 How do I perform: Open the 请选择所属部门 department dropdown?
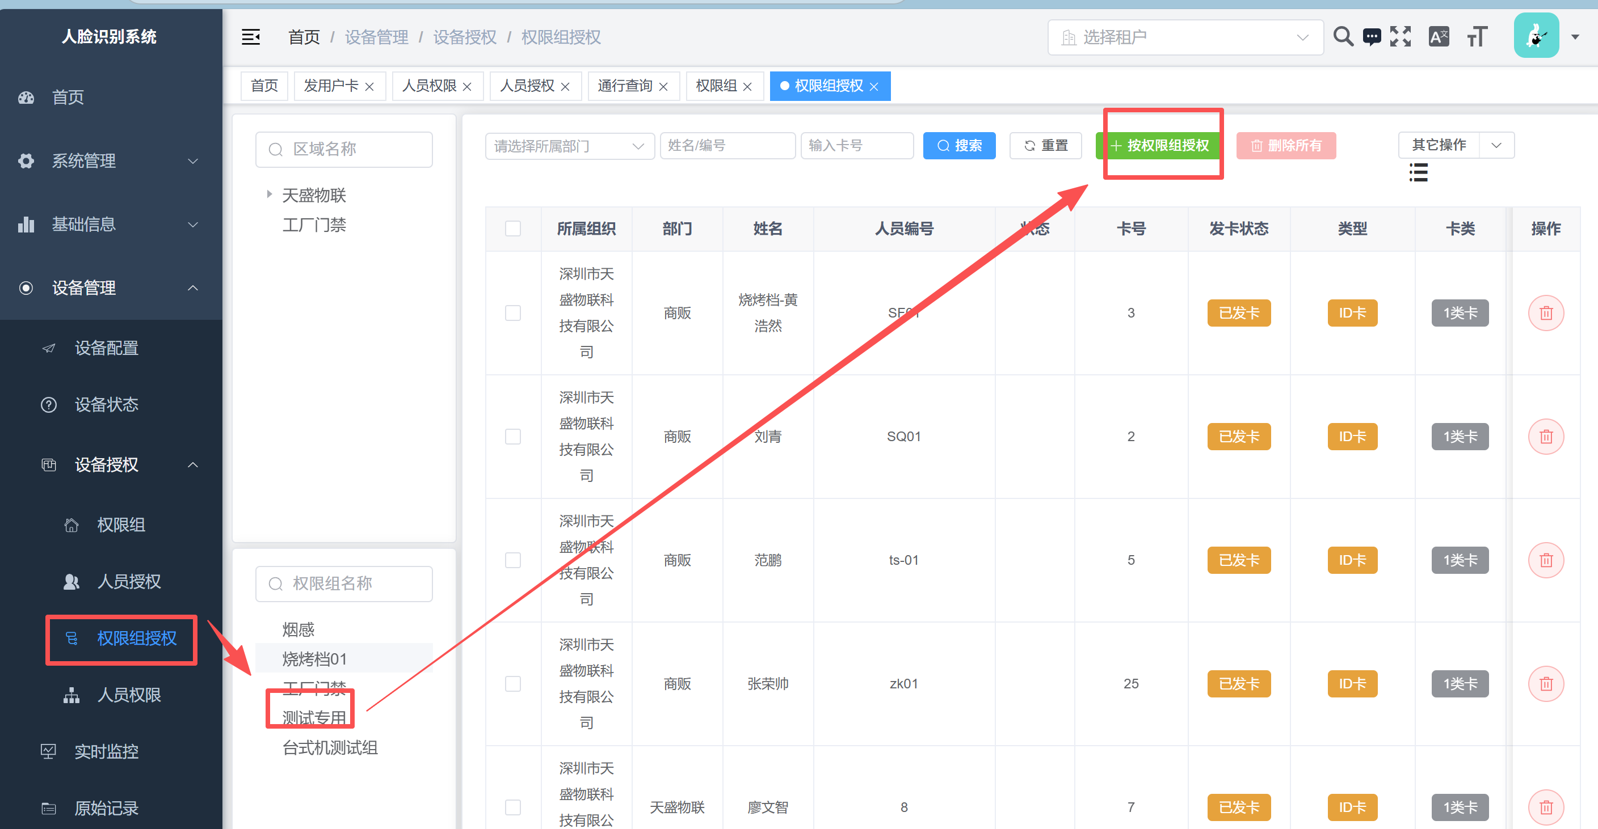[x=569, y=146]
